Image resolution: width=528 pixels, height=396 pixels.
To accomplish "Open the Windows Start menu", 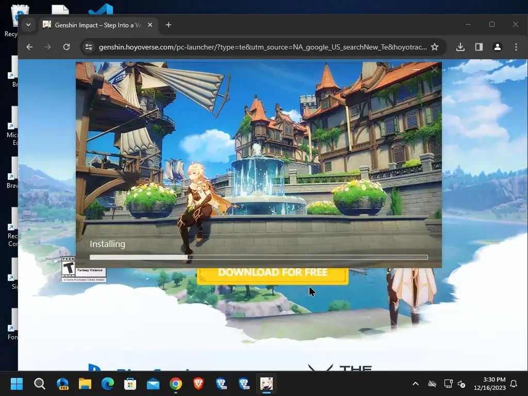I will click(x=16, y=384).
